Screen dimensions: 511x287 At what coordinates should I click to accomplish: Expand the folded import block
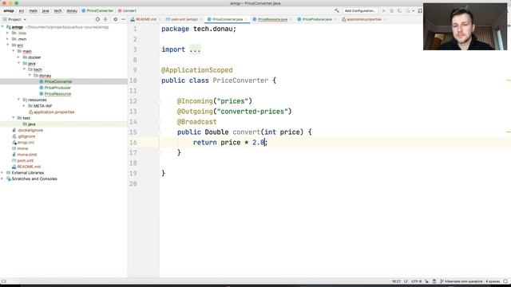click(195, 49)
